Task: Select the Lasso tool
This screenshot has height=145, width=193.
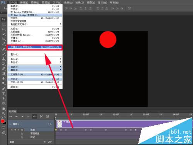Action: point(3,29)
